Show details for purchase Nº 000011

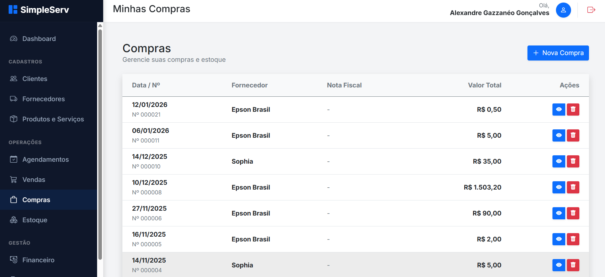pyautogui.click(x=559, y=135)
